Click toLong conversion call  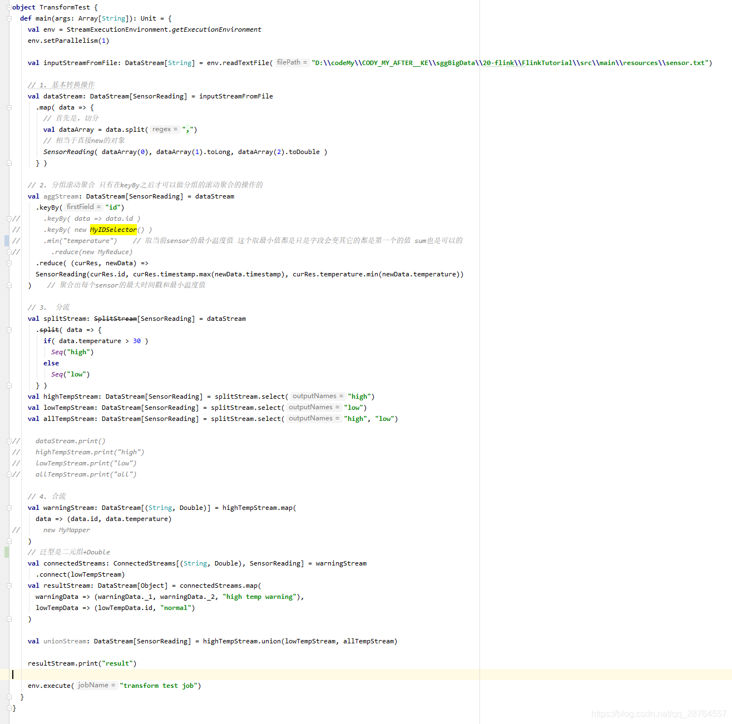(x=219, y=152)
